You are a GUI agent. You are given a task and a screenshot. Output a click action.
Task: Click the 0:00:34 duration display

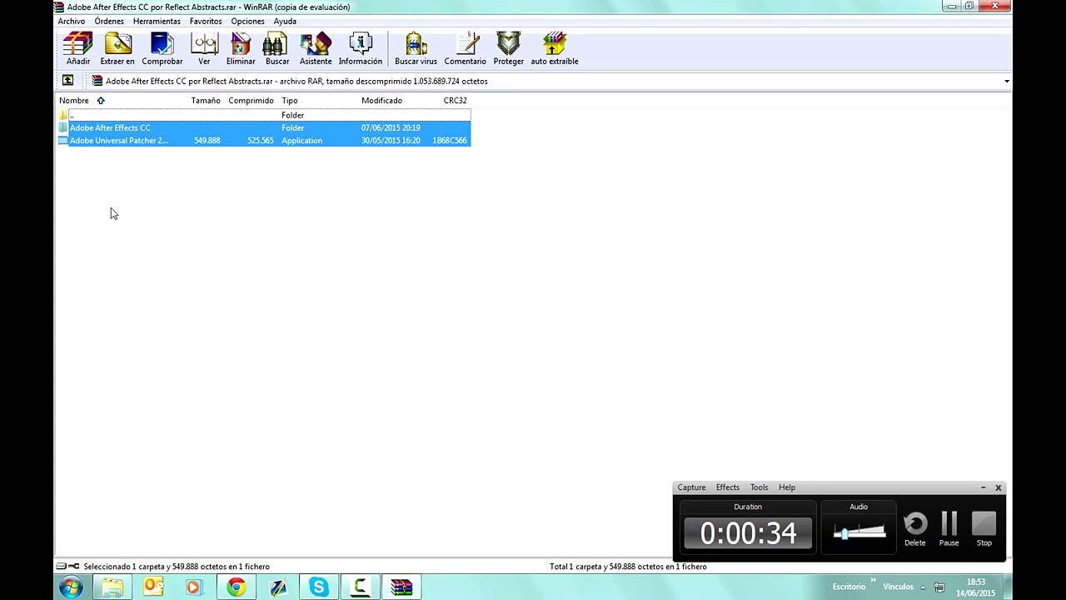[x=748, y=533]
